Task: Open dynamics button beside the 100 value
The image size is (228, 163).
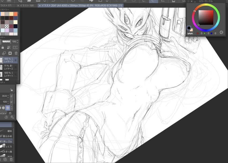Action: [11, 102]
